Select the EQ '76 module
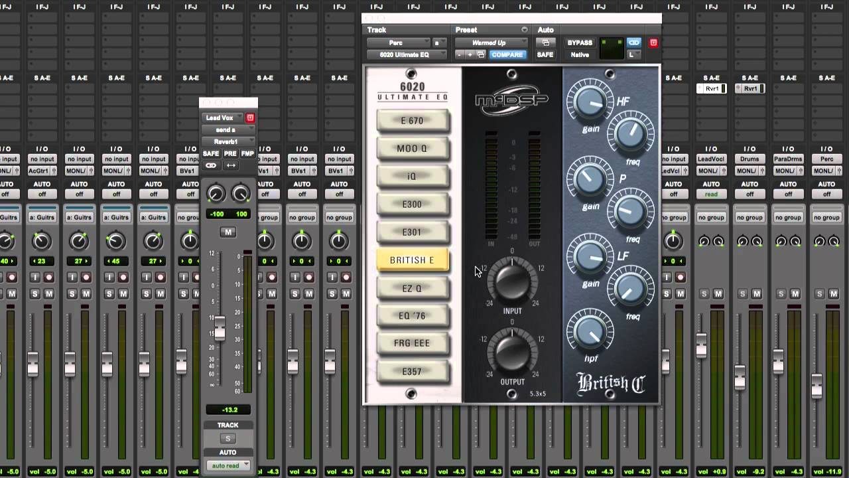Viewport: 849px width, 478px height. (412, 316)
